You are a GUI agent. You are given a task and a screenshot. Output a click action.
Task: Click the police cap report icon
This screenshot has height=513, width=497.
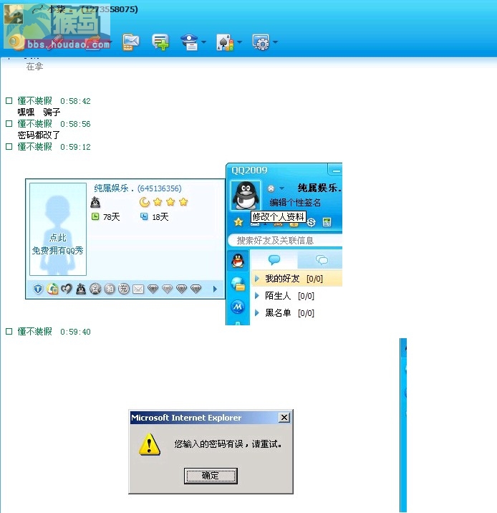(190, 42)
